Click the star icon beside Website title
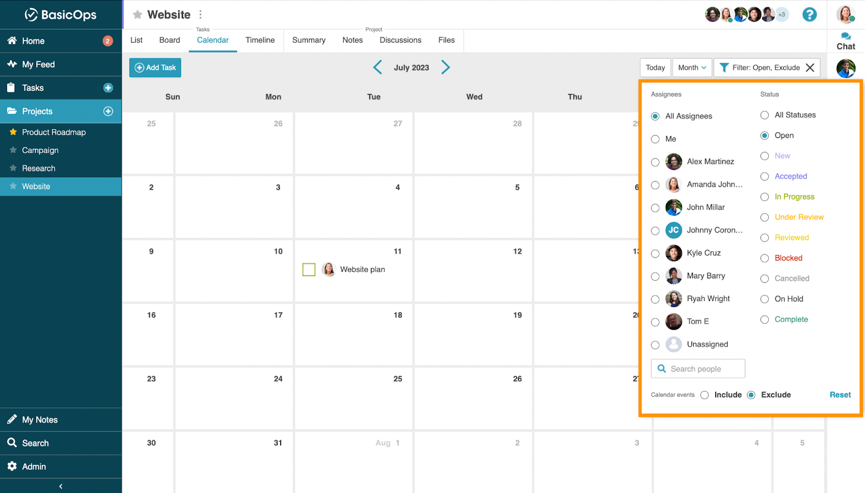This screenshot has width=865, height=493. pos(138,15)
